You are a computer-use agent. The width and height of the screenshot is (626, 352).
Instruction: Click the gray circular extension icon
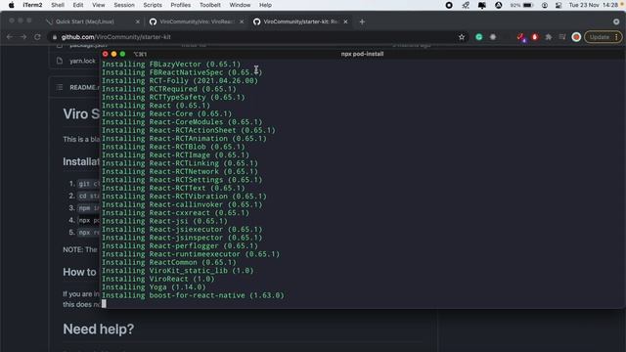(493, 37)
